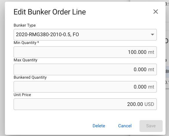
Task: Click the 200.00 value in Unit Price
Action: tap(135, 104)
